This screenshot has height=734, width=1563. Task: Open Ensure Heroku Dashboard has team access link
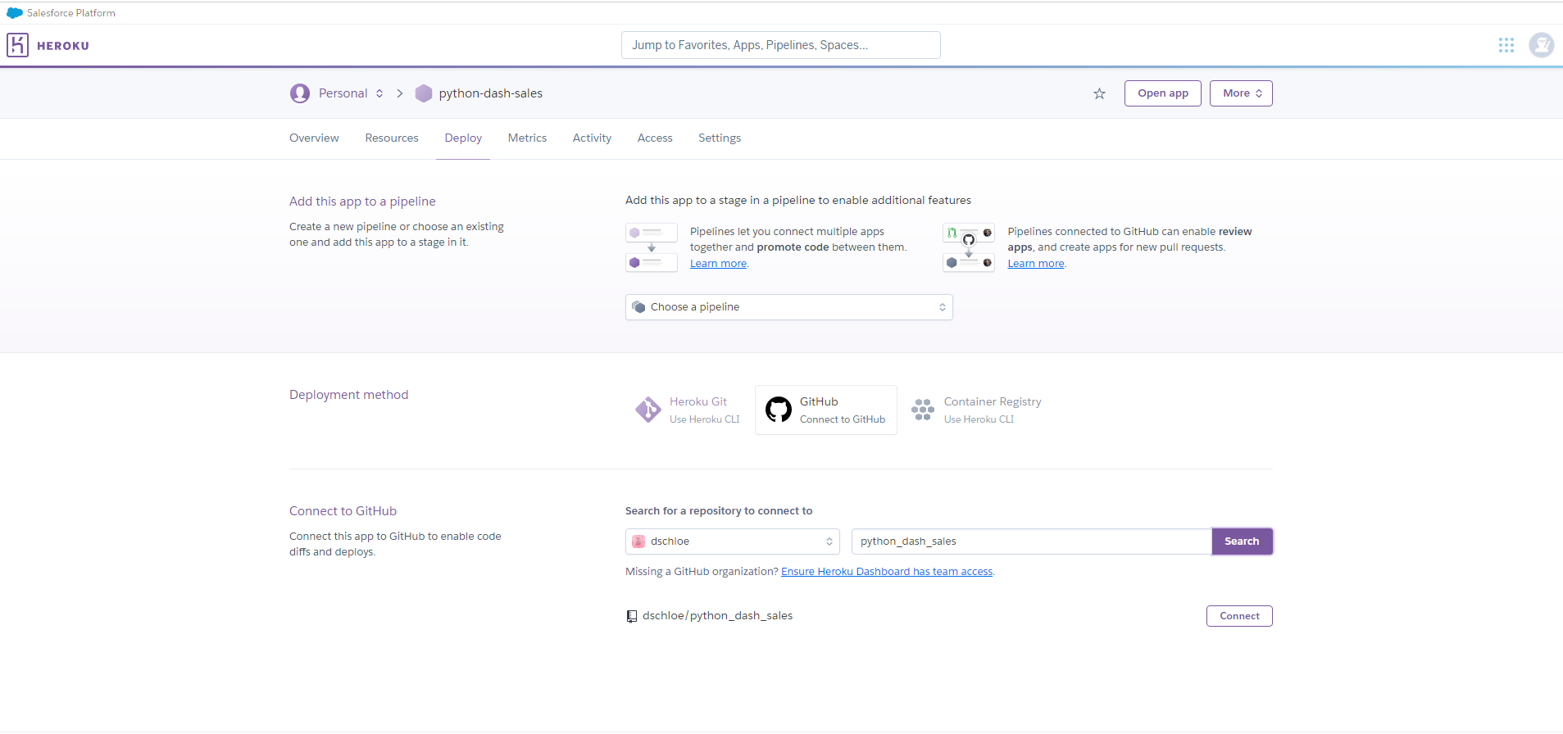(887, 572)
